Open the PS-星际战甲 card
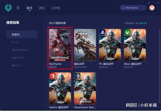The height and width of the screenshot is (111, 161). [x=110, y=48]
